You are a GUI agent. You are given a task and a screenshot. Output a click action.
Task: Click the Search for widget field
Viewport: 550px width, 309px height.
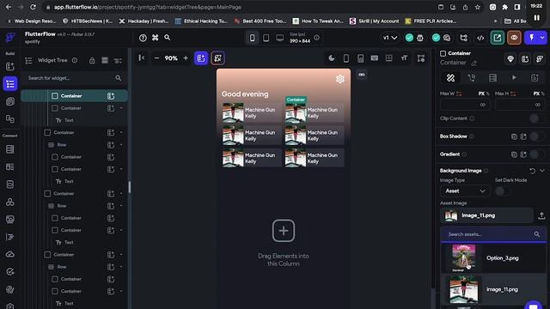75,78
